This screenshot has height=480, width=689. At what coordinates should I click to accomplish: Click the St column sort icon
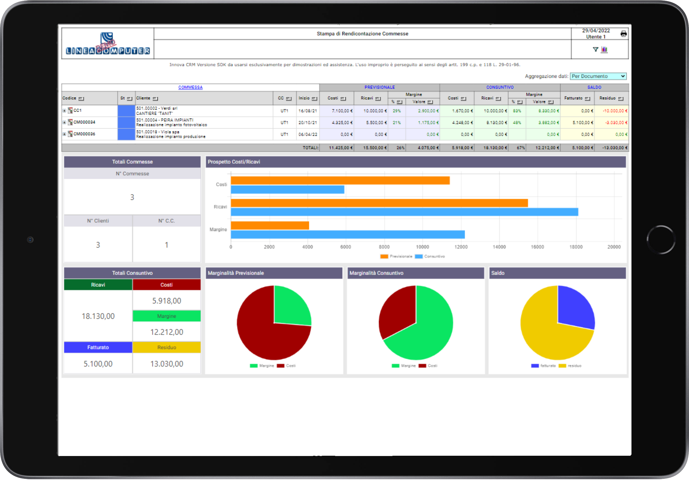coord(129,98)
